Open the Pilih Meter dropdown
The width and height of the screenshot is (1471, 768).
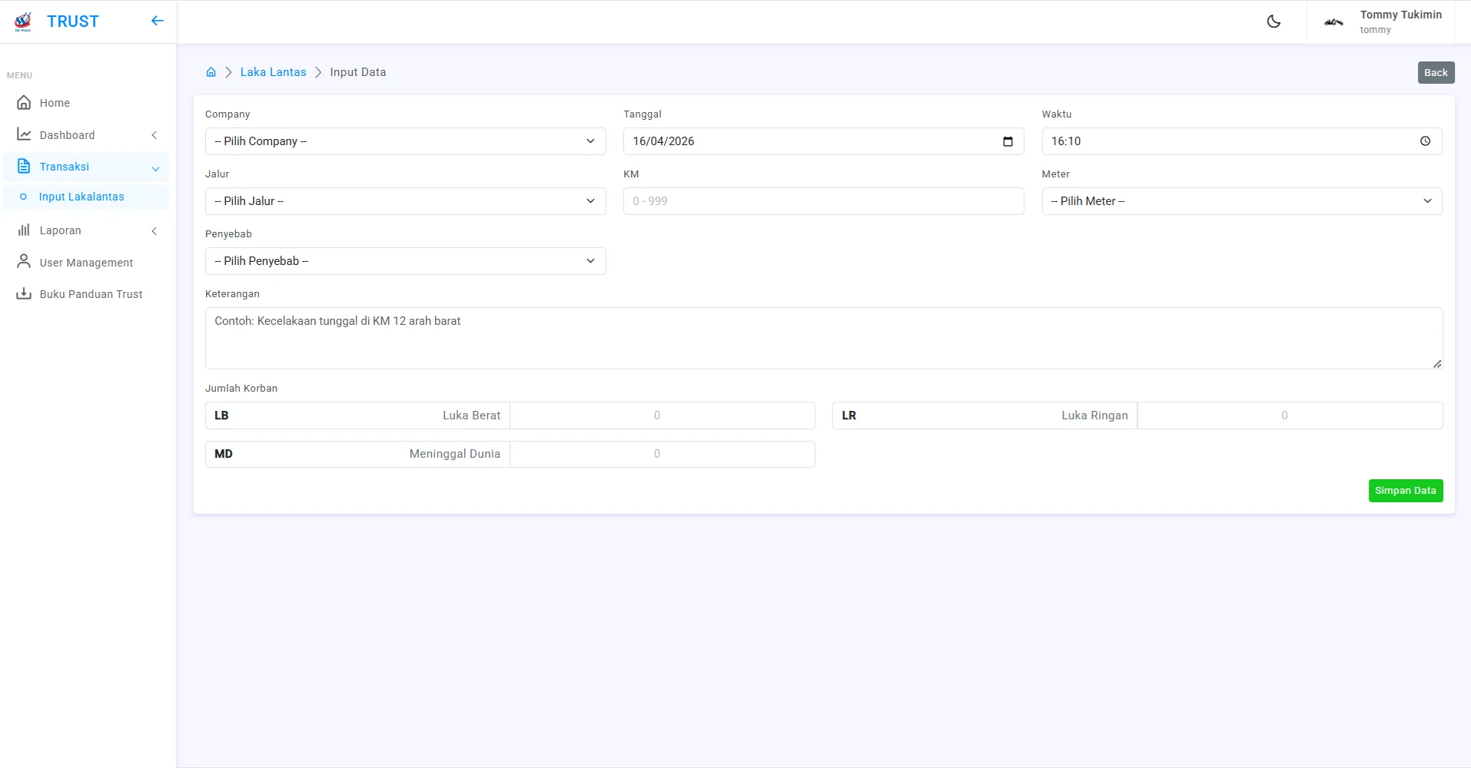coord(1241,201)
